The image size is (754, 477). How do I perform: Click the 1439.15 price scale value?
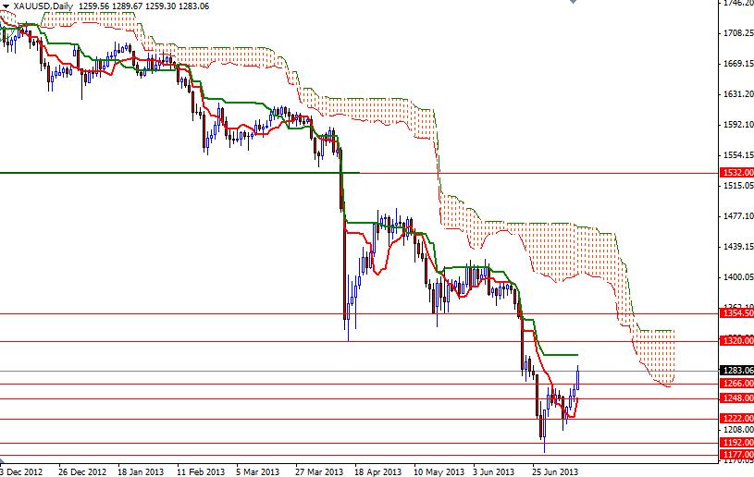[x=738, y=247]
